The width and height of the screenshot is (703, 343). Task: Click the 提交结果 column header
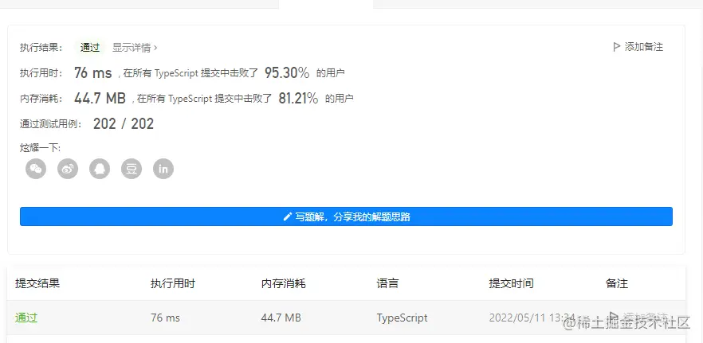click(x=37, y=283)
